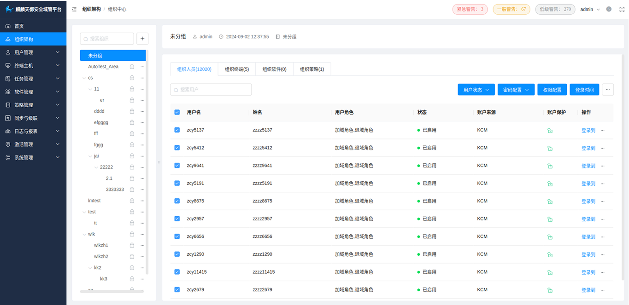This screenshot has width=629, height=305.
Task: Open the 首页 home page
Action: (x=18, y=26)
